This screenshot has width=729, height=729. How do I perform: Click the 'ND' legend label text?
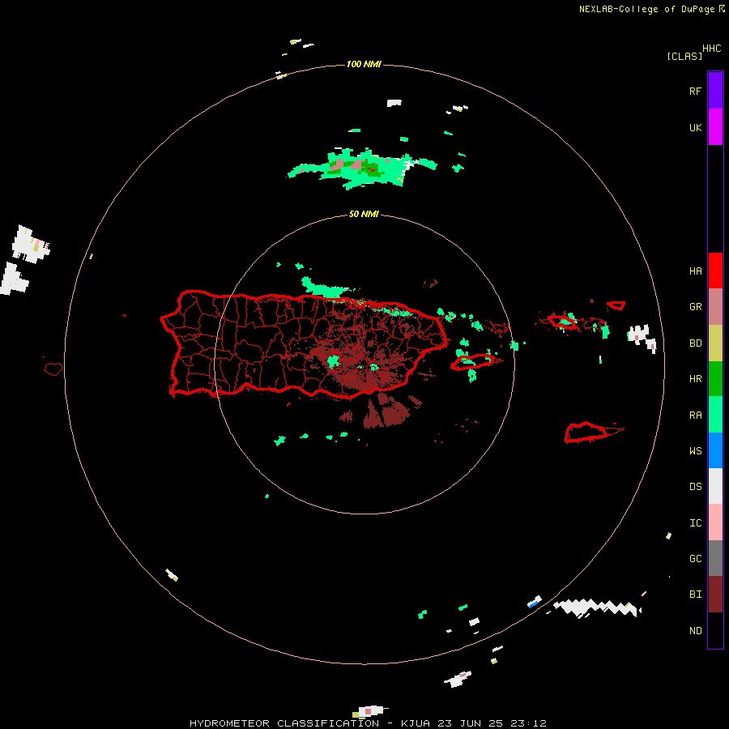[x=696, y=631]
